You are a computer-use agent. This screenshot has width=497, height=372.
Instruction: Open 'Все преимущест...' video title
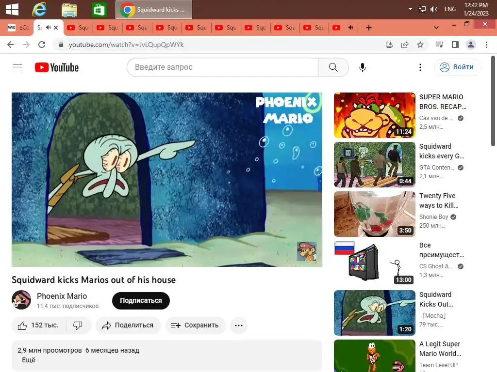442,250
